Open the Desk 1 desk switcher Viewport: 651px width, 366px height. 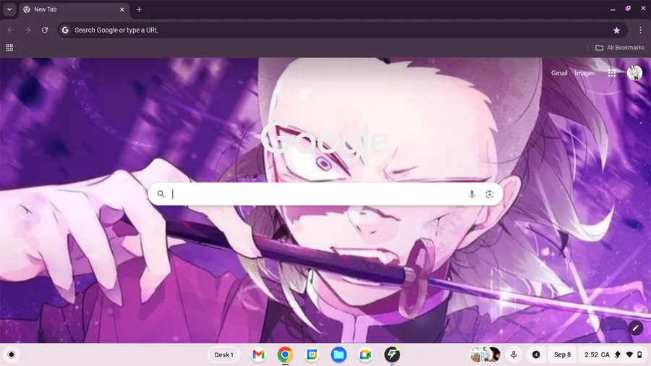click(224, 355)
